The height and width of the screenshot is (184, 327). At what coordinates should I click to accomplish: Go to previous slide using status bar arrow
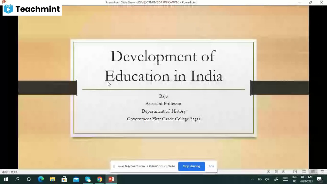(x=268, y=172)
